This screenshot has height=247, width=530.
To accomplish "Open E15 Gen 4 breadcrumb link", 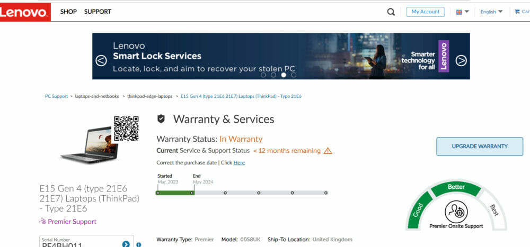I will pos(241,96).
